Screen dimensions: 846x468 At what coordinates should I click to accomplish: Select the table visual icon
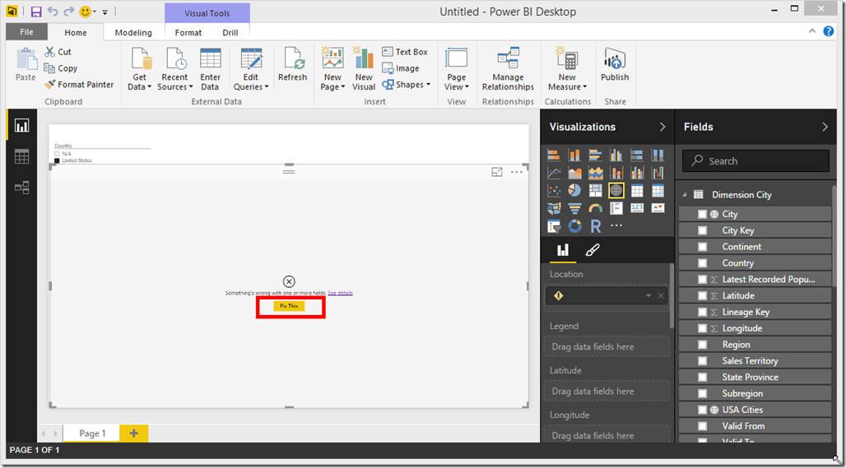pyautogui.click(x=637, y=190)
